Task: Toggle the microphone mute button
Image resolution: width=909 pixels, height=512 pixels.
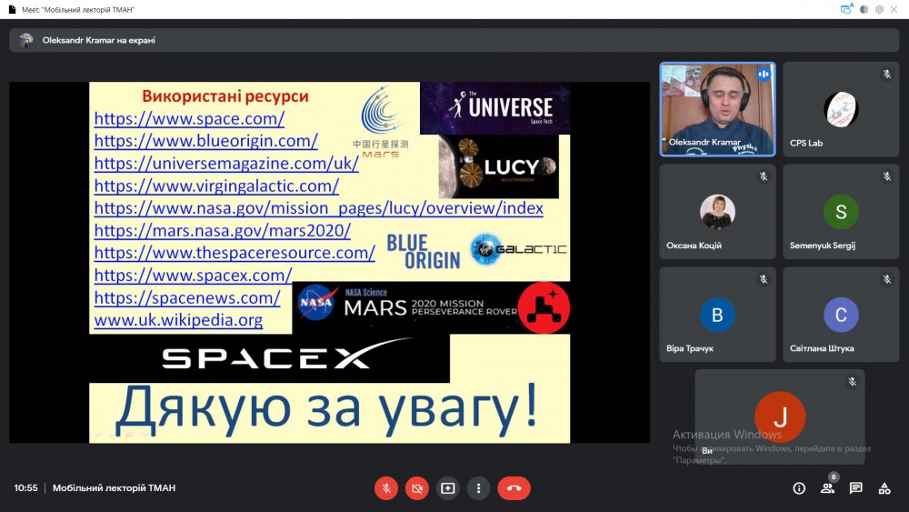Action: pyautogui.click(x=386, y=488)
